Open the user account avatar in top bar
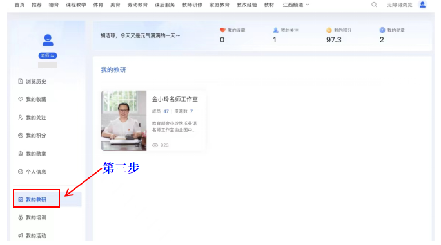 pyautogui.click(x=422, y=5)
